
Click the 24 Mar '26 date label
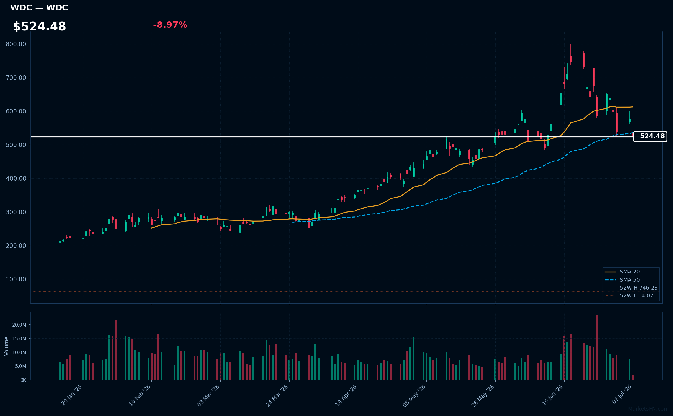[277, 395]
